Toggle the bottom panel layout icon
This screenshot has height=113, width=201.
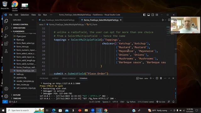(x=149, y=15)
